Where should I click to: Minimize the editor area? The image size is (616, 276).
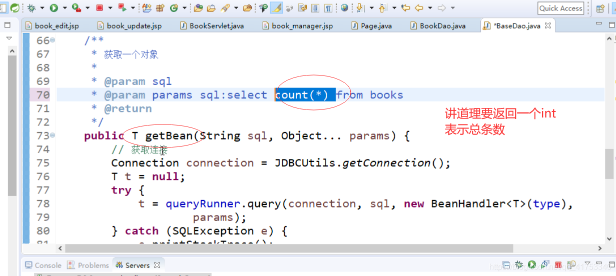click(x=598, y=24)
